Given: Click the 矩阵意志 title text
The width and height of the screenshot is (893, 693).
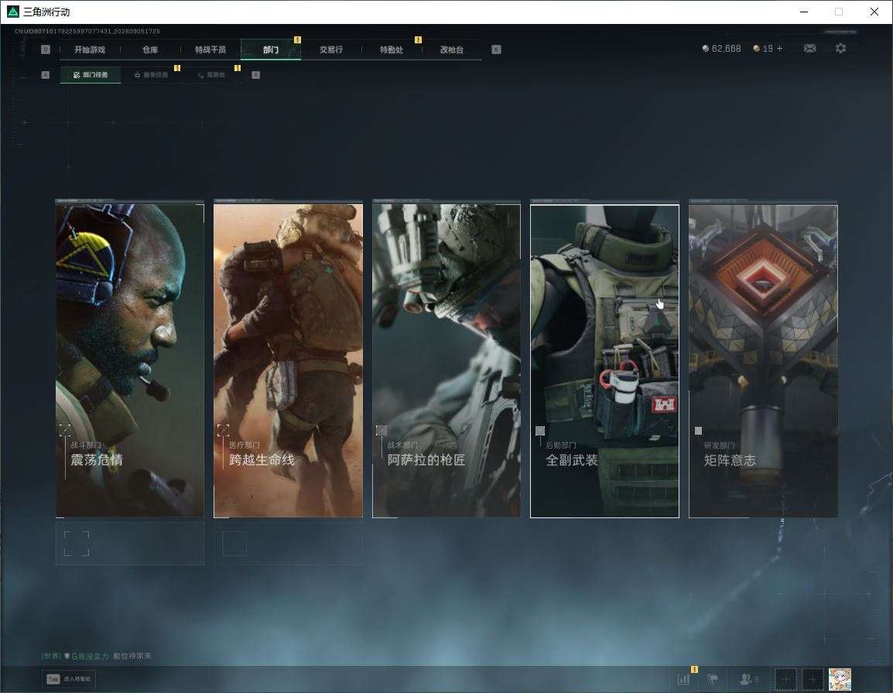Looking at the screenshot, I should (730, 460).
